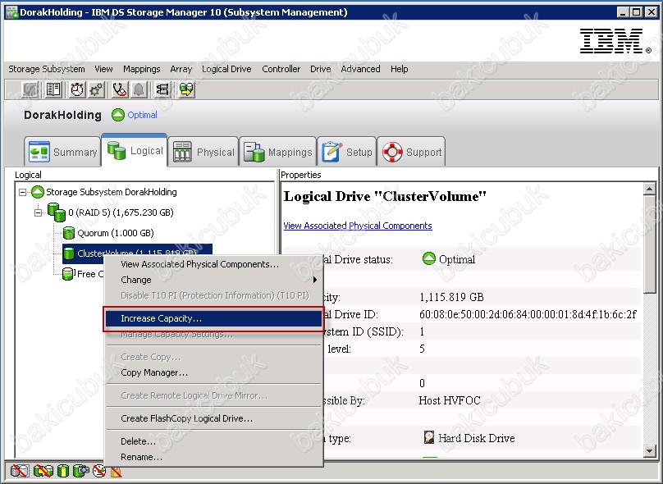Viewport: 663px width, 484px height.
Task: Click the RAID 5 array cylinder icon
Action: click(x=57, y=212)
